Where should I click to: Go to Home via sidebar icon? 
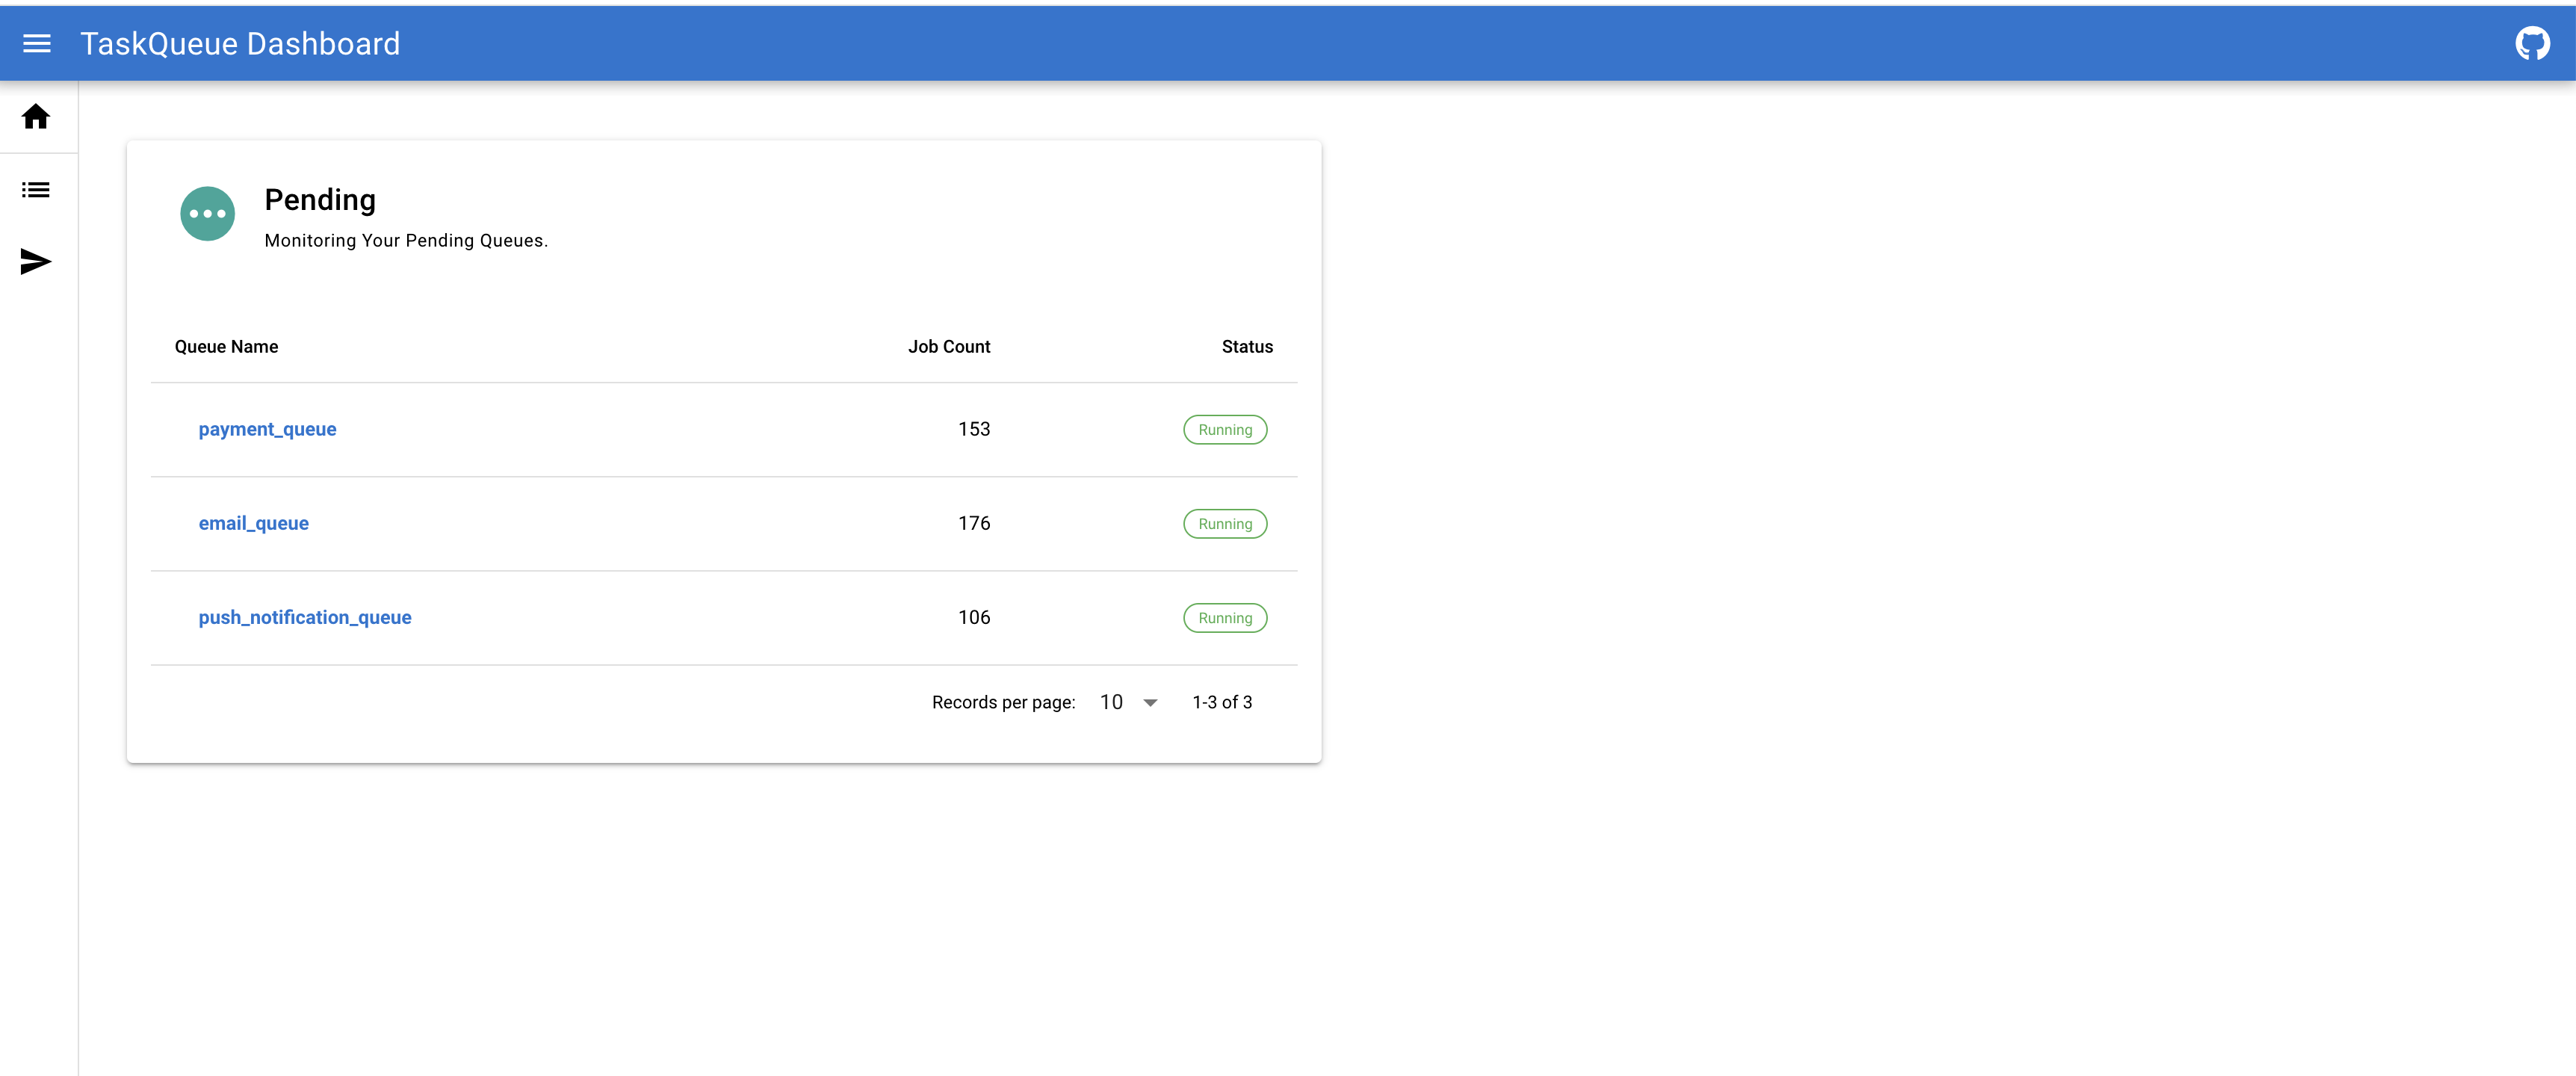pyautogui.click(x=36, y=117)
